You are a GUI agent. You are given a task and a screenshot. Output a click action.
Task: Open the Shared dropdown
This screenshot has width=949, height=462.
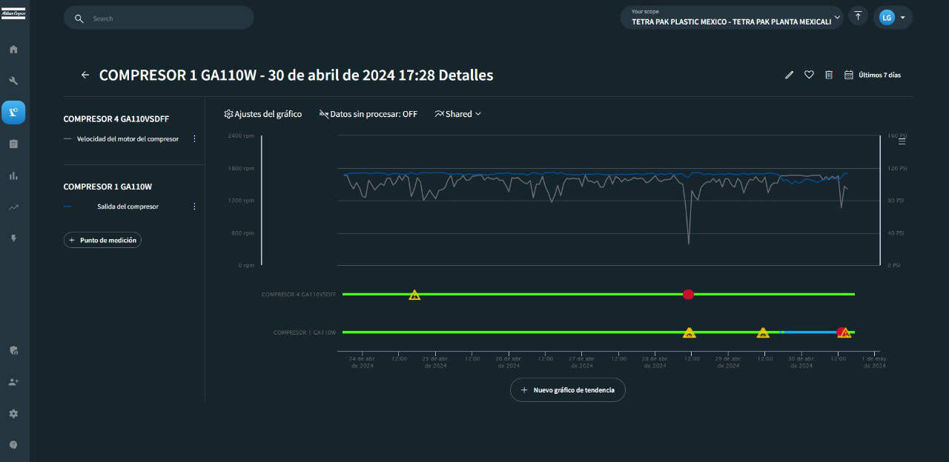pyautogui.click(x=458, y=114)
